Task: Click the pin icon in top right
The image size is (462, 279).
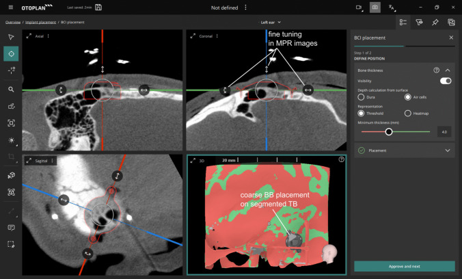Action: click(435, 22)
